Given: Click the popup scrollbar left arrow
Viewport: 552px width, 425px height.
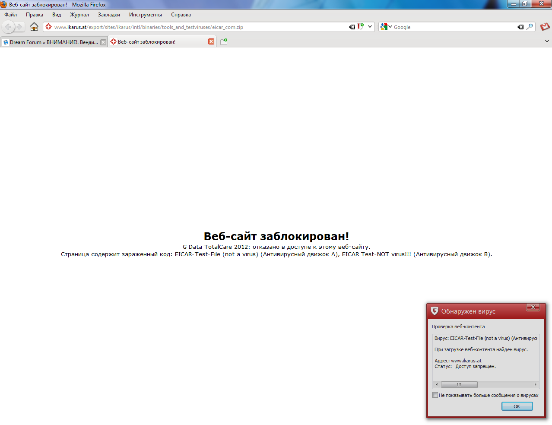Looking at the screenshot, I should tap(437, 384).
